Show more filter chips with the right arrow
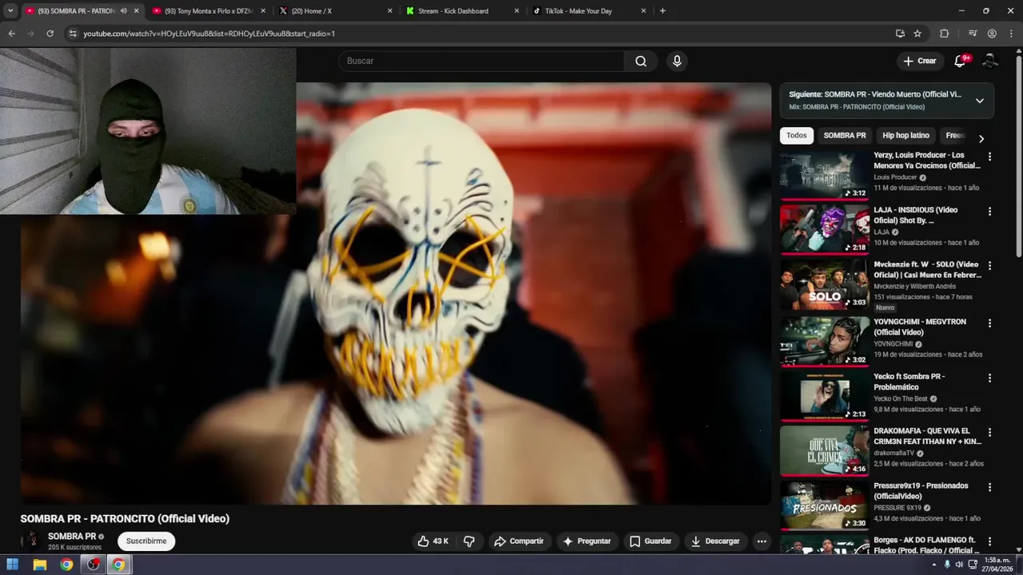The width and height of the screenshot is (1023, 575). (x=981, y=139)
